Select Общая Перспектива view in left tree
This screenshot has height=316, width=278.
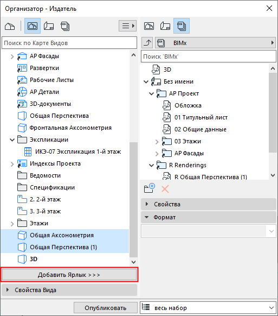tap(59, 116)
